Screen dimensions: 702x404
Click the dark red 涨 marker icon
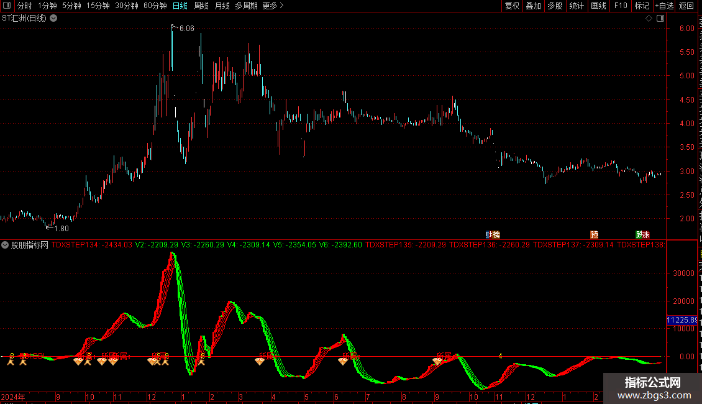pyautogui.click(x=646, y=235)
